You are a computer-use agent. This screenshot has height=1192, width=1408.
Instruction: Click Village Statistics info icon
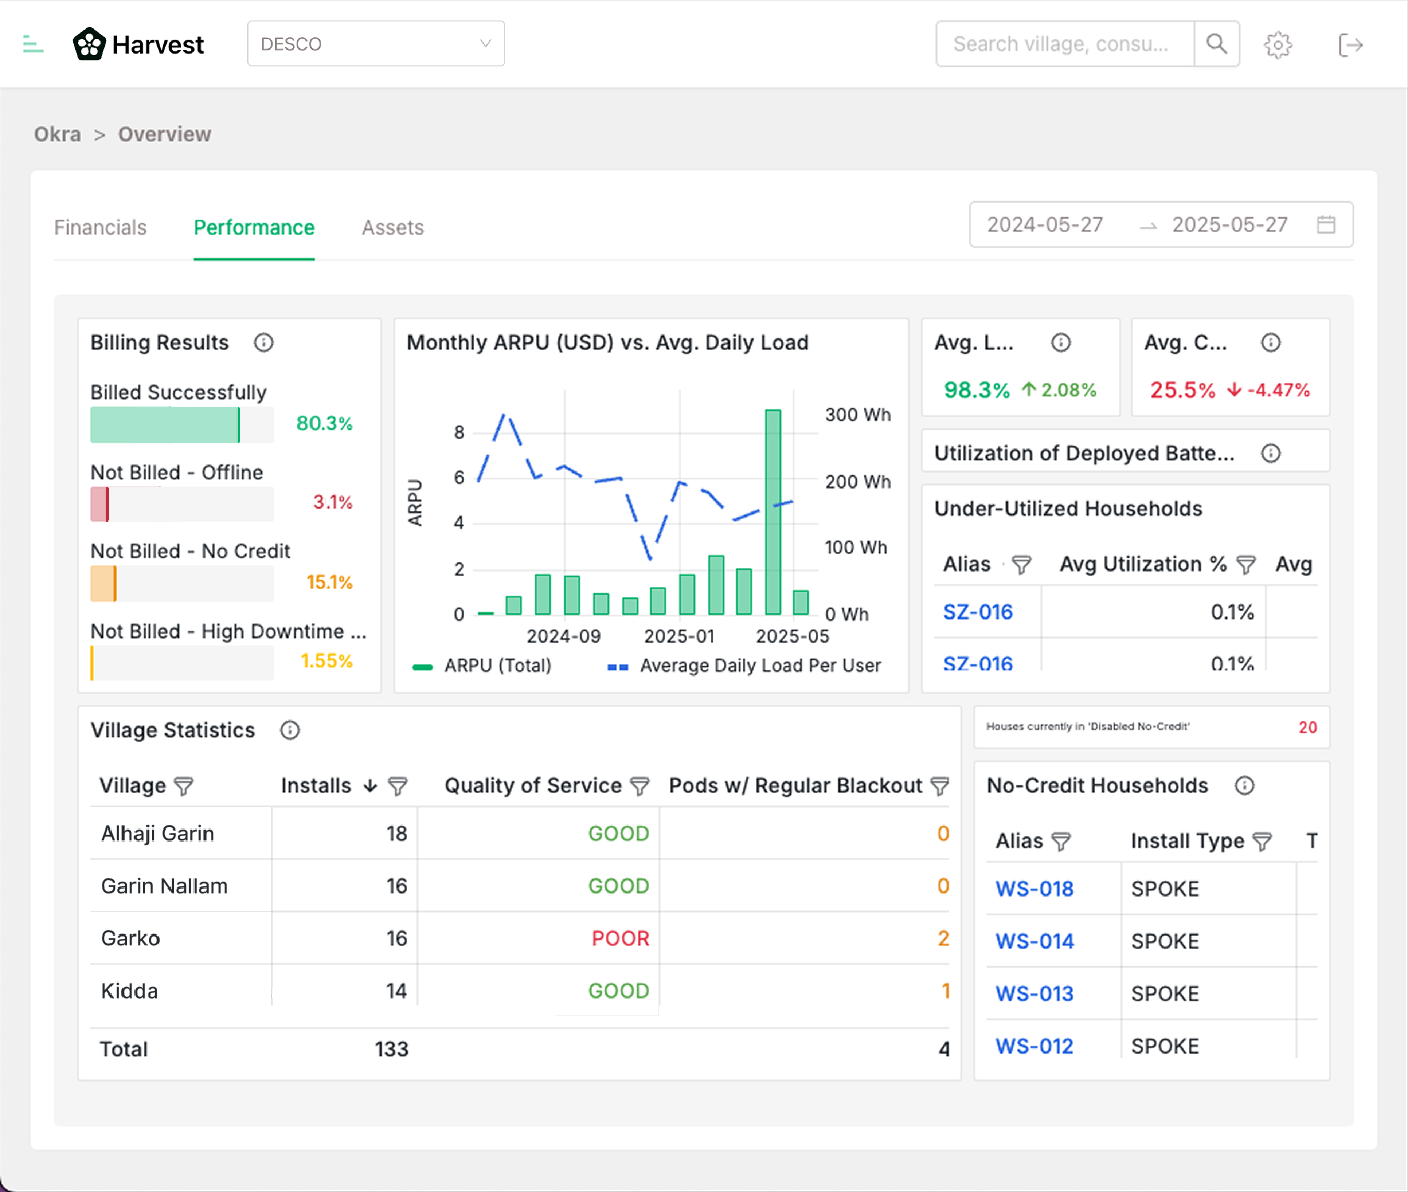290,730
